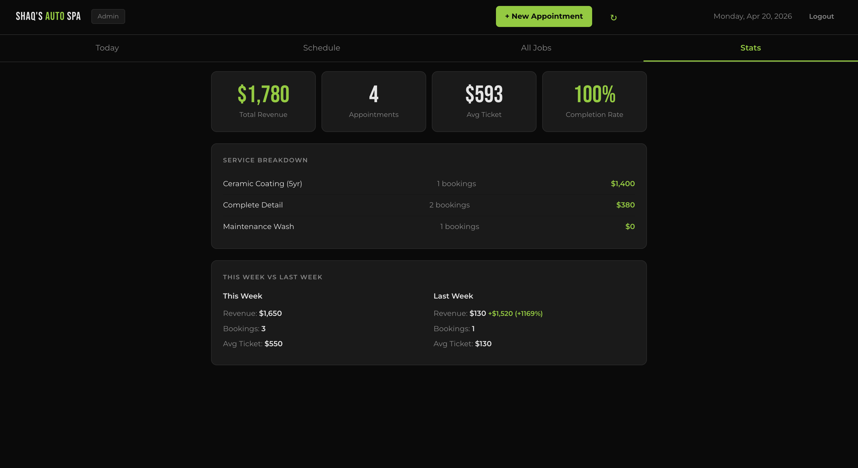Click the $380 revenue amount
The height and width of the screenshot is (468, 858).
click(625, 205)
